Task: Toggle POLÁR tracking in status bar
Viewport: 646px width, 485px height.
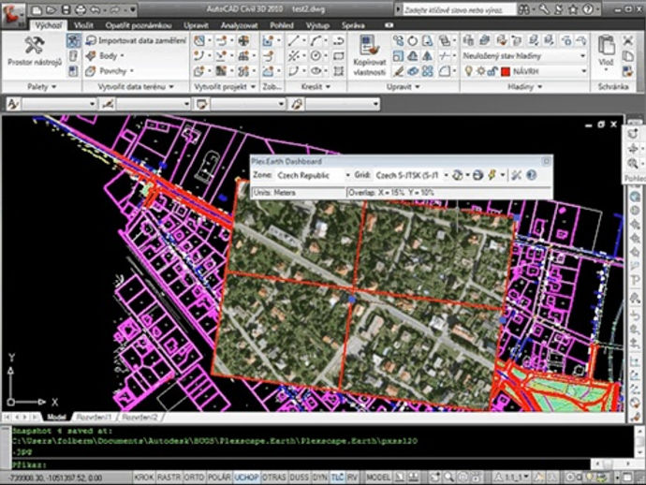Action: pyautogui.click(x=219, y=478)
